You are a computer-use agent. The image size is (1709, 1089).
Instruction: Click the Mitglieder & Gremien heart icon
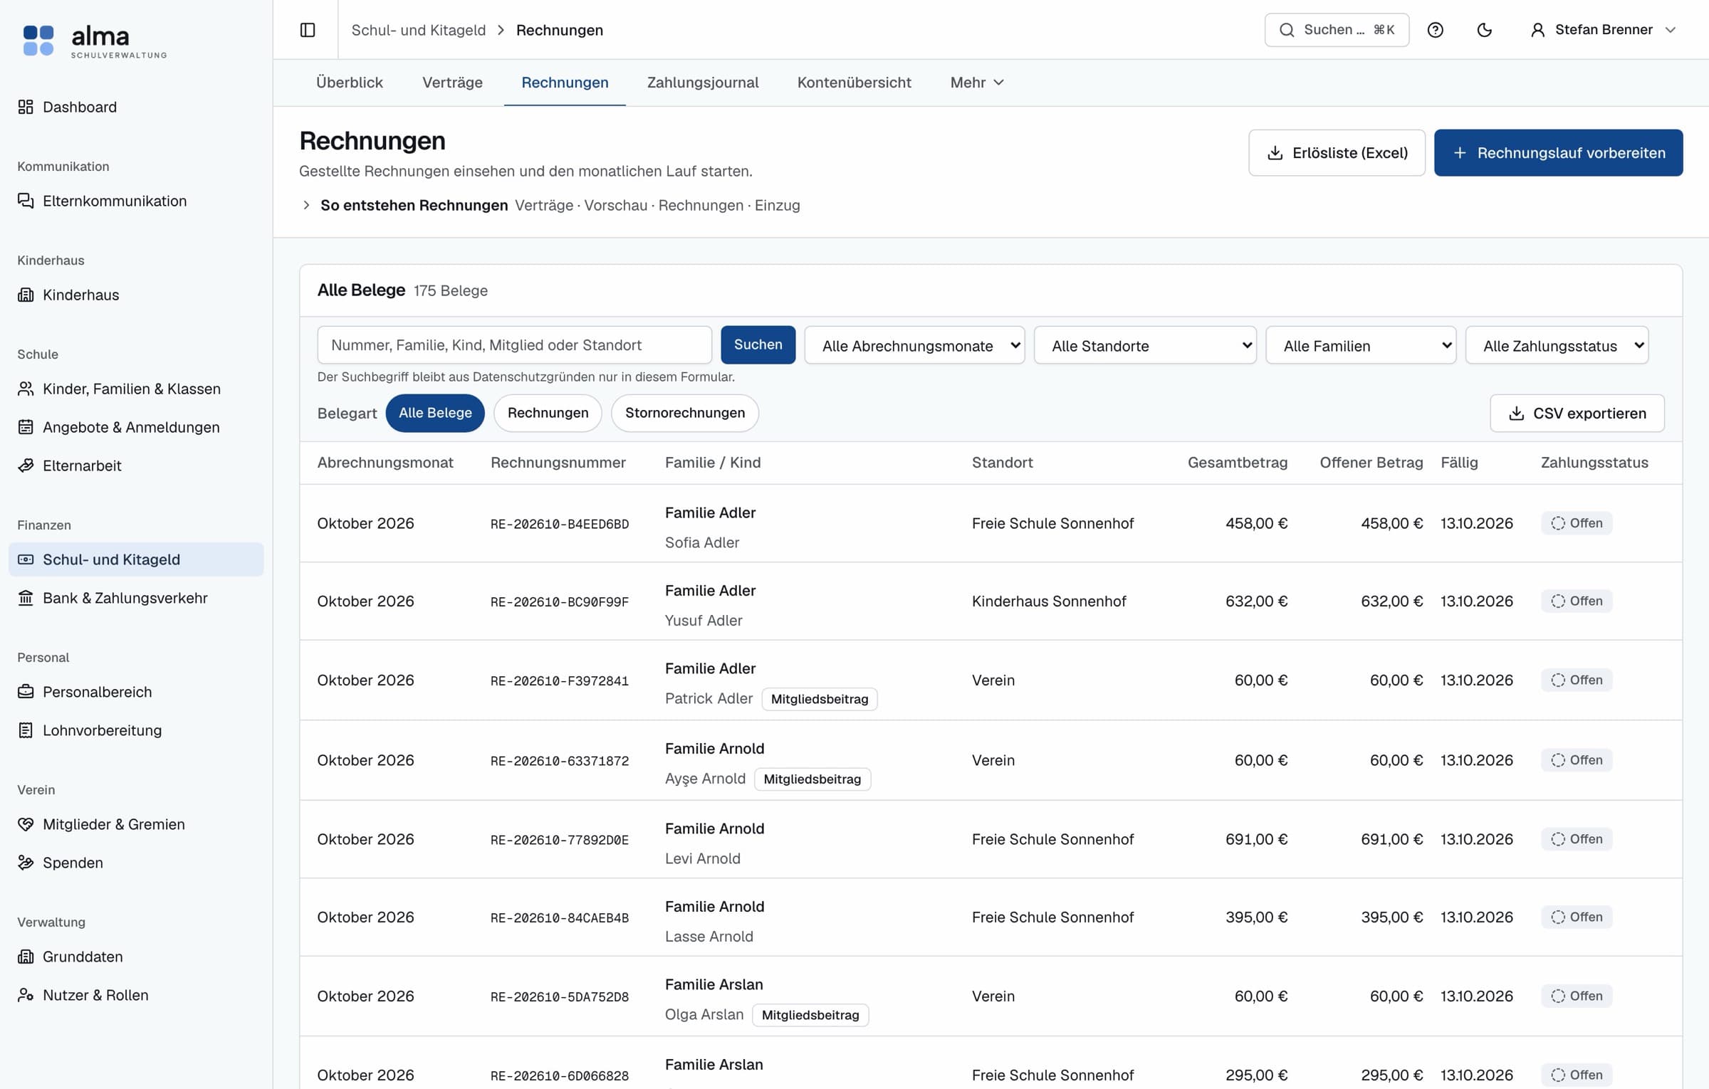26,824
